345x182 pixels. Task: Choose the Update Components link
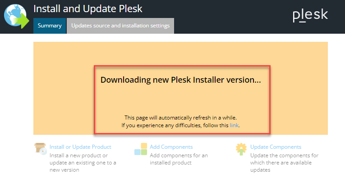point(276,147)
